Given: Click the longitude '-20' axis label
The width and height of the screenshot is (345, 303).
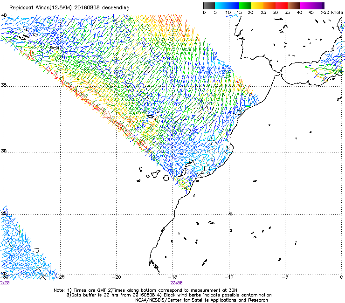Looking at the screenshot, I should (x=117, y=277).
